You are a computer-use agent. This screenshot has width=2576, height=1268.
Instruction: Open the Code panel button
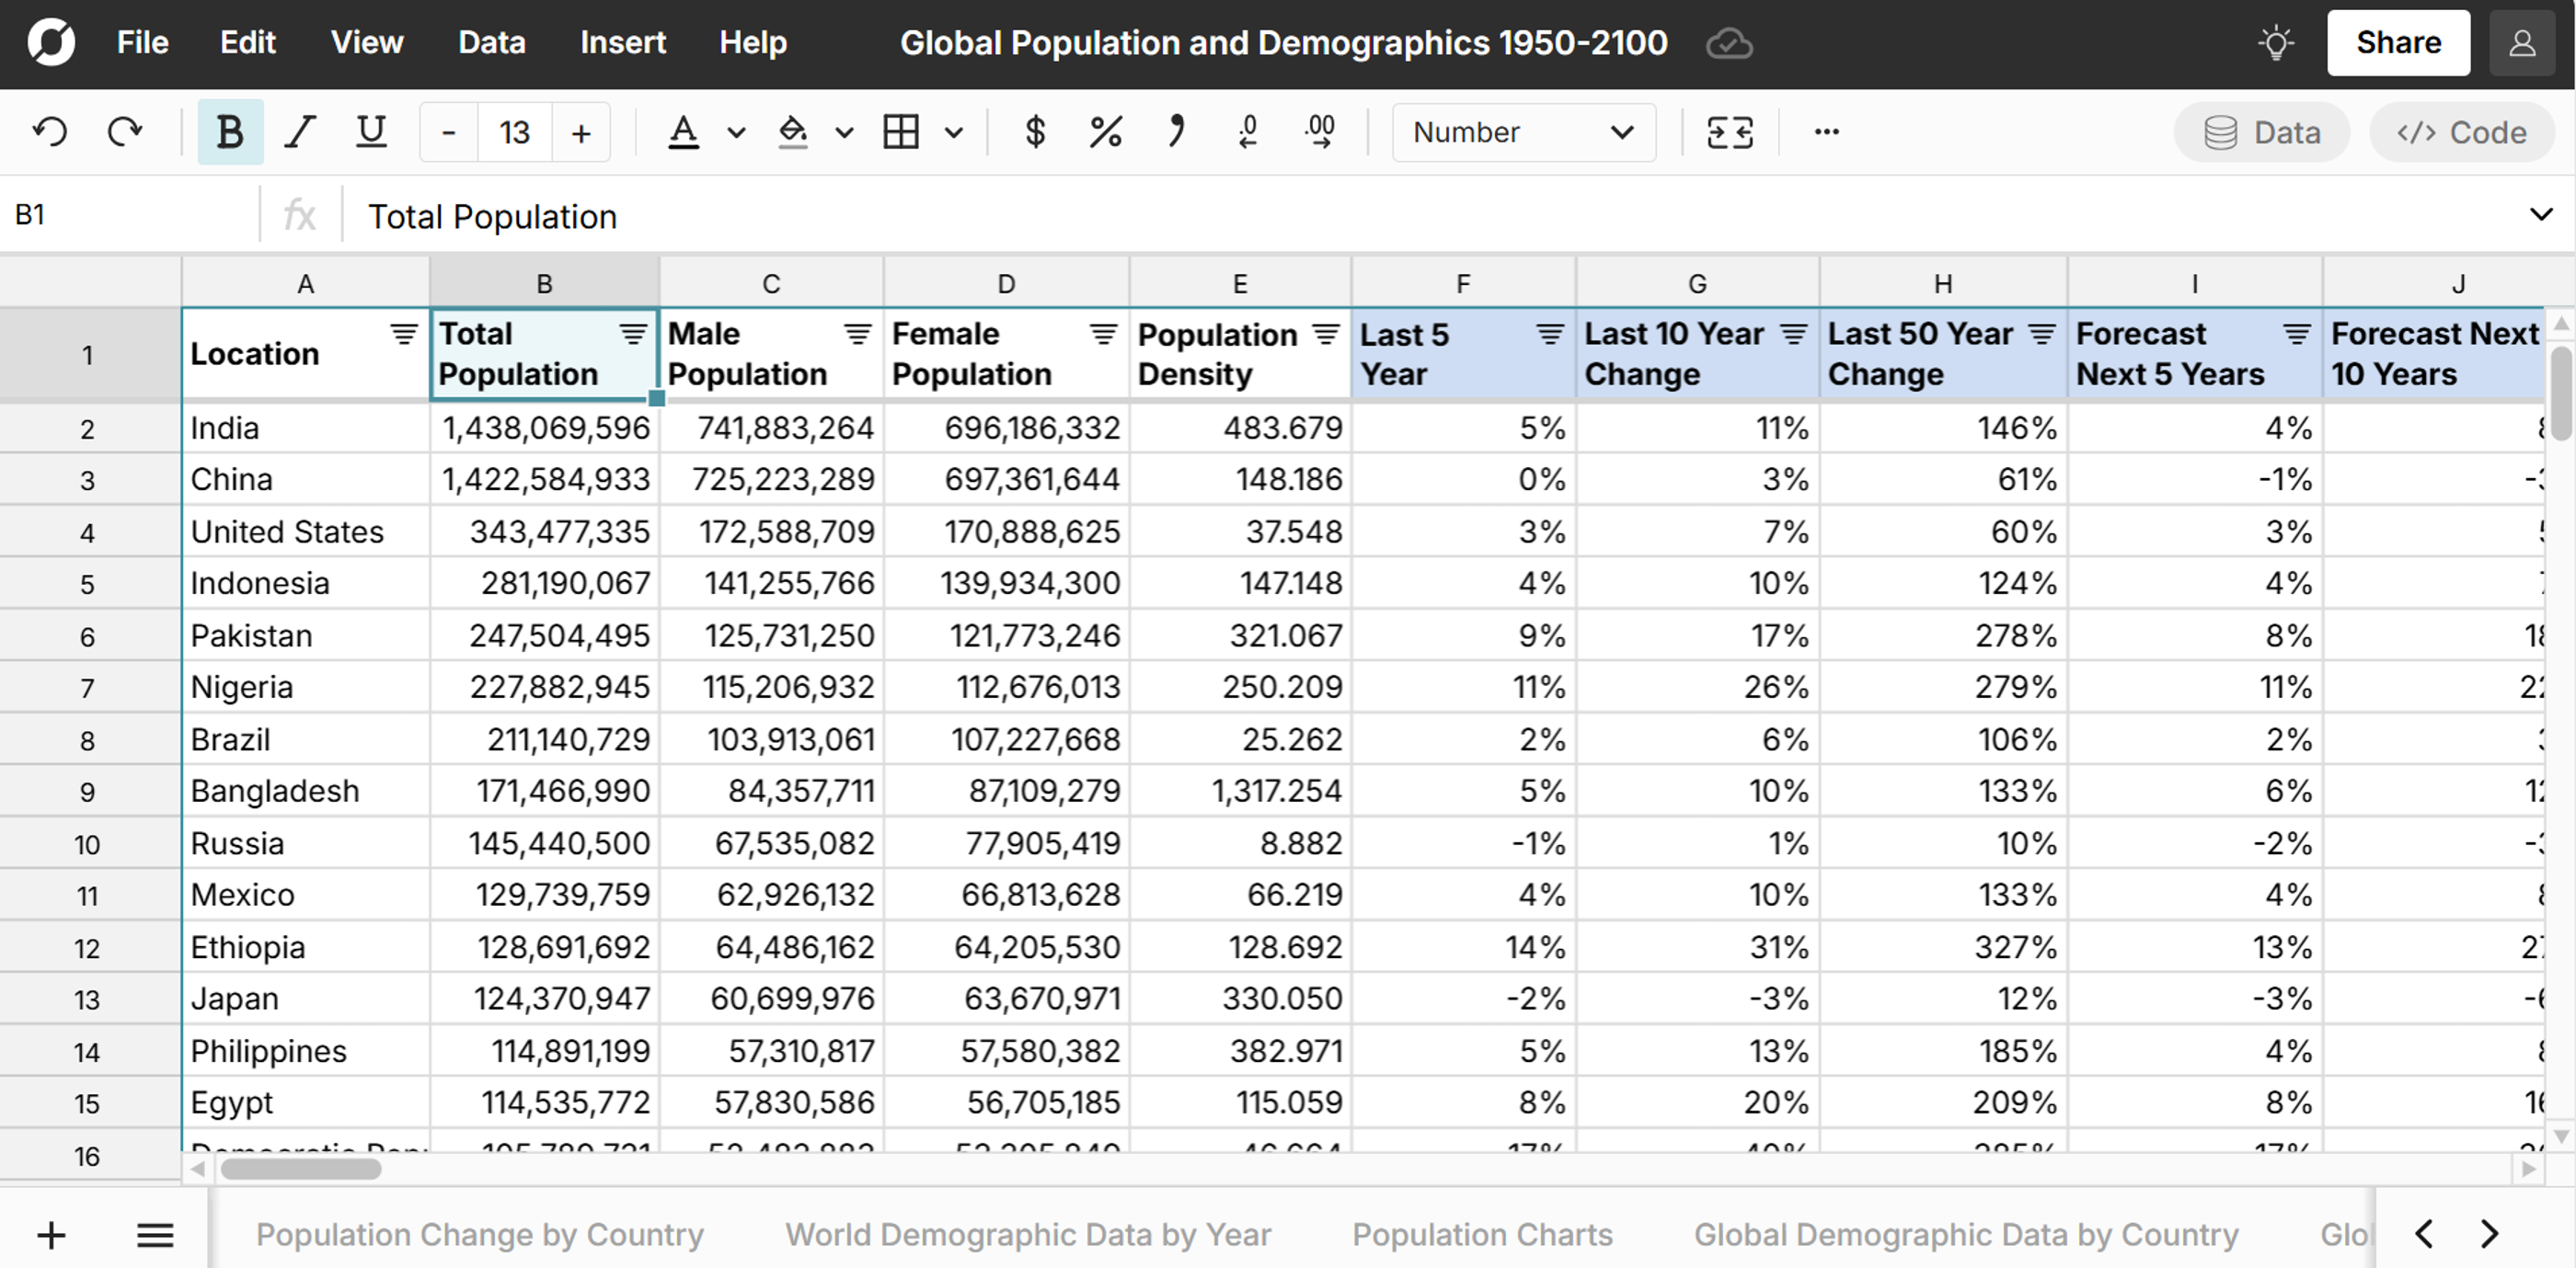(x=2461, y=131)
